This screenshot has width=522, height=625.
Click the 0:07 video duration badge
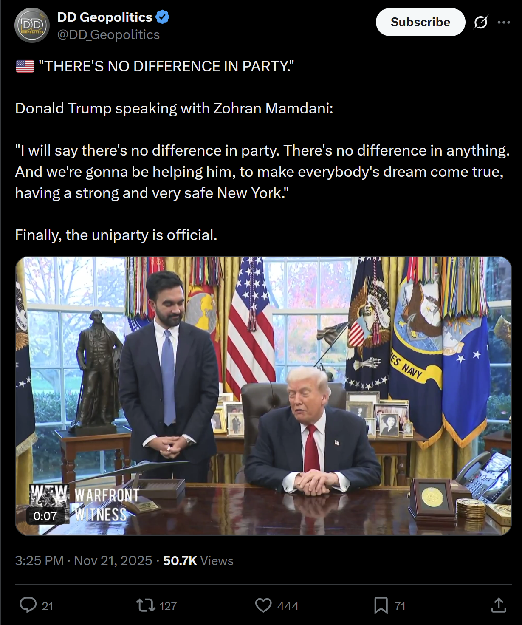click(x=45, y=516)
